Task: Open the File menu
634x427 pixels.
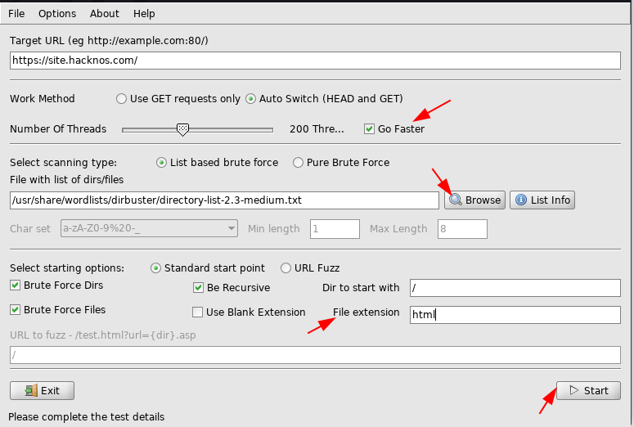Action: (x=16, y=14)
